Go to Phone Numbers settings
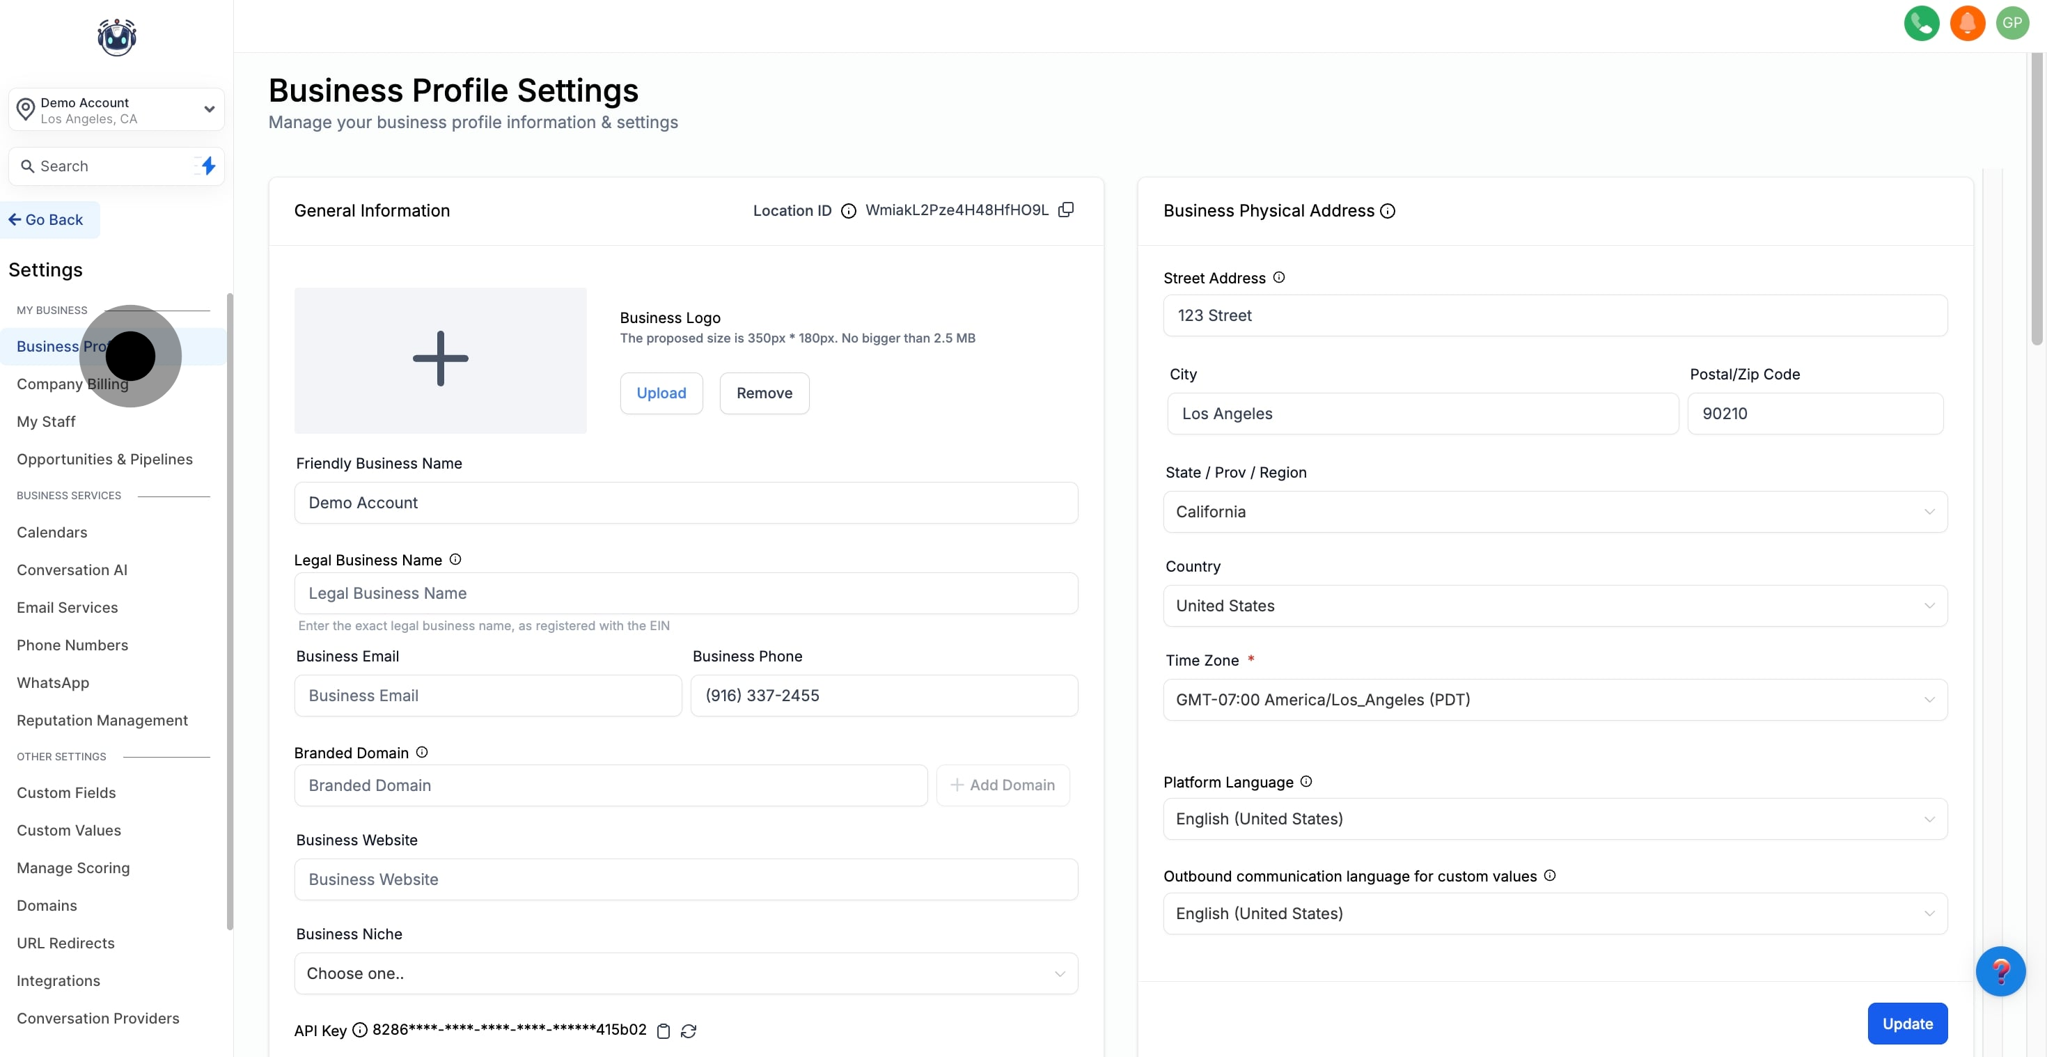The height and width of the screenshot is (1057, 2047). pyautogui.click(x=72, y=645)
